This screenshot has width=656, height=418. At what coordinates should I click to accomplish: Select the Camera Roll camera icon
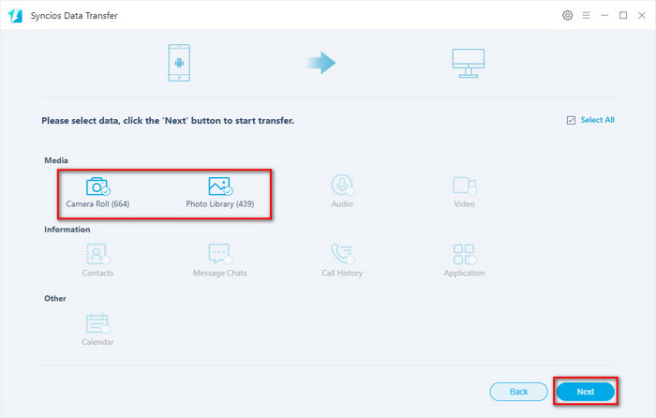tap(97, 187)
